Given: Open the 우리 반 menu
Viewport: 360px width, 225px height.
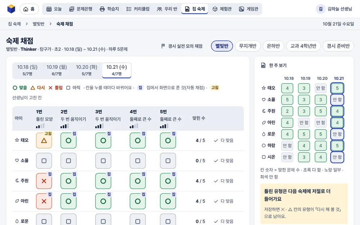Looking at the screenshot, I should point(167,9).
